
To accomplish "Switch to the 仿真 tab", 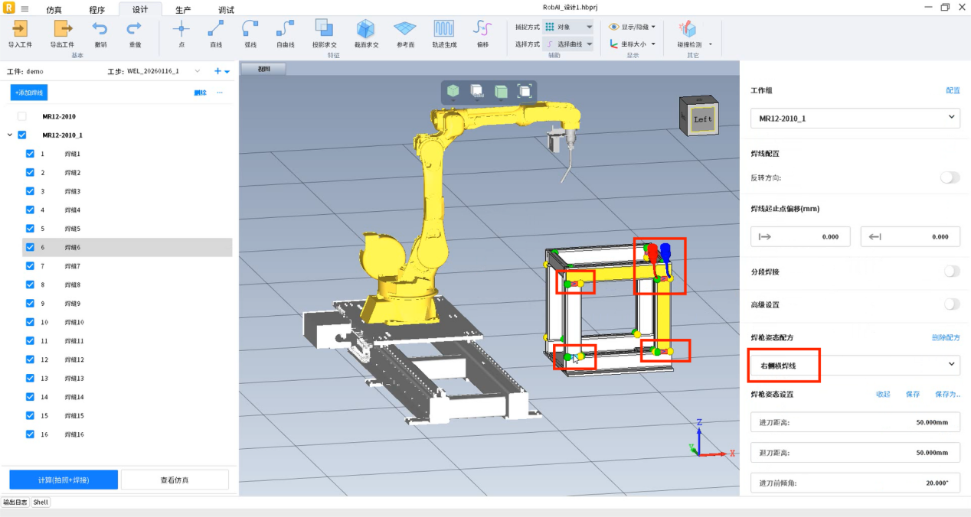I will 54,10.
